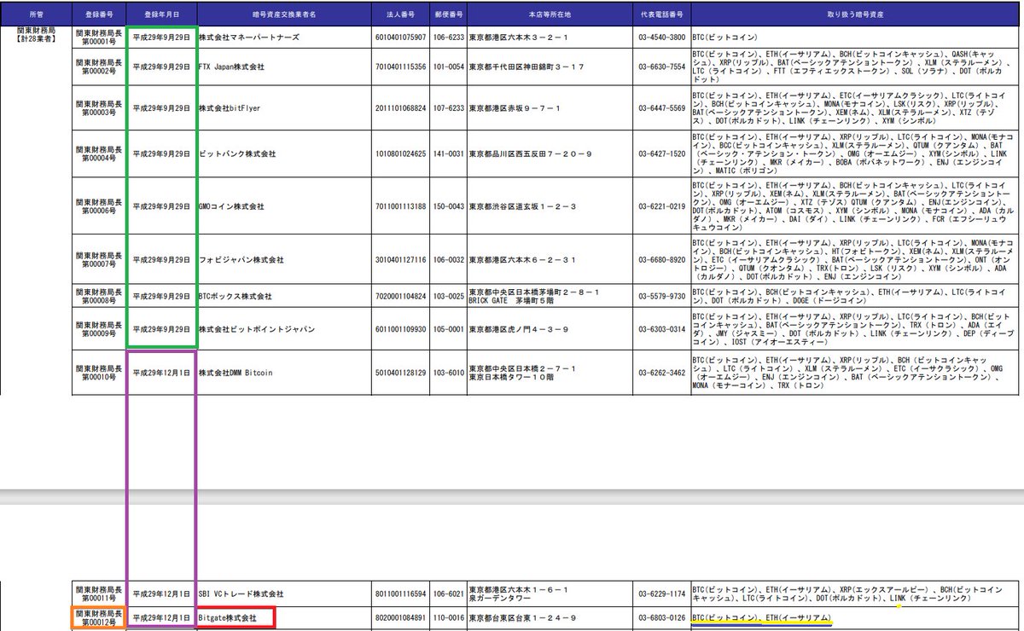Viewport: 1024px width, 631px height.
Task: Select the 関東財務局【計28業者】 cell
Action: click(x=35, y=34)
